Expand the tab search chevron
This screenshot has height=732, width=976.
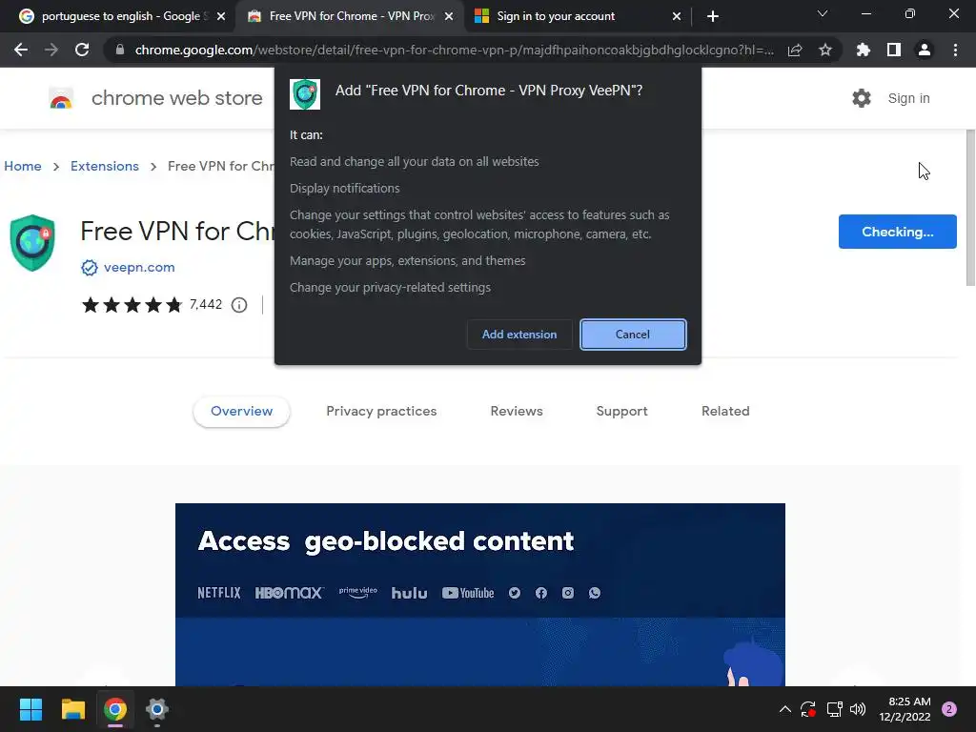point(823,13)
